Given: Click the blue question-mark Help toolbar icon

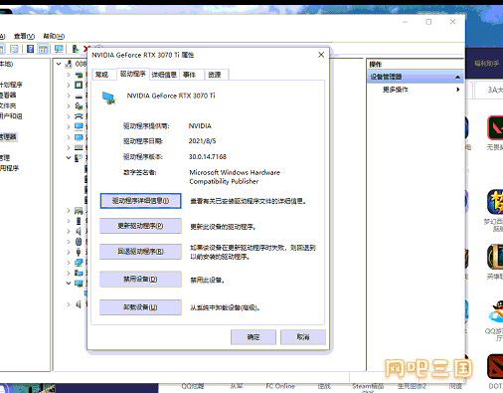Looking at the screenshot, I should click(x=30, y=49).
